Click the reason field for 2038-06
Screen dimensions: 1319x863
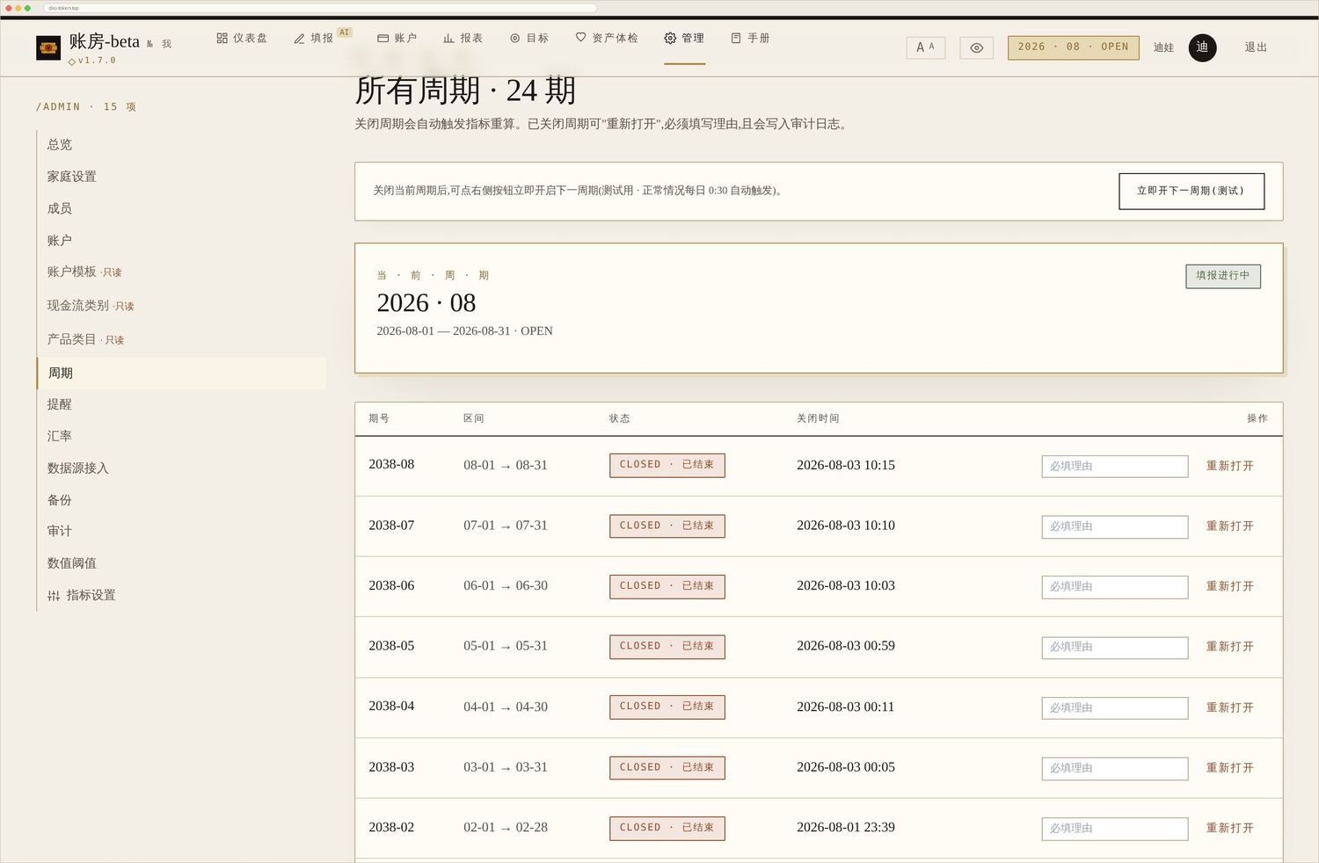pos(1115,586)
